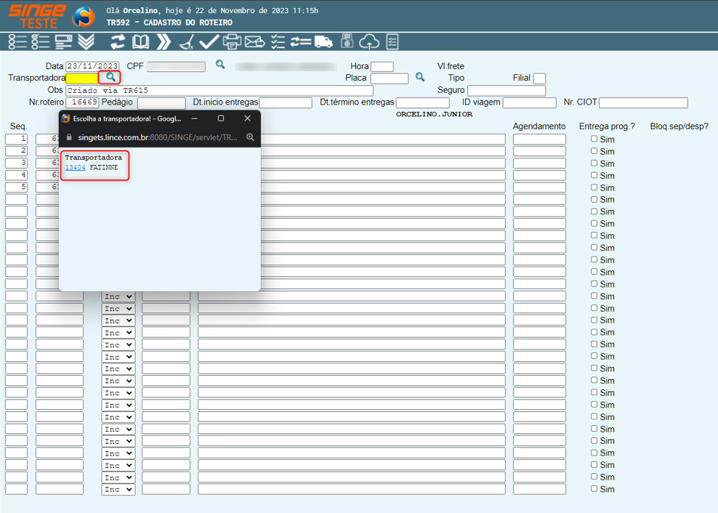
Task: Click the Seguro input field
Action: click(507, 91)
